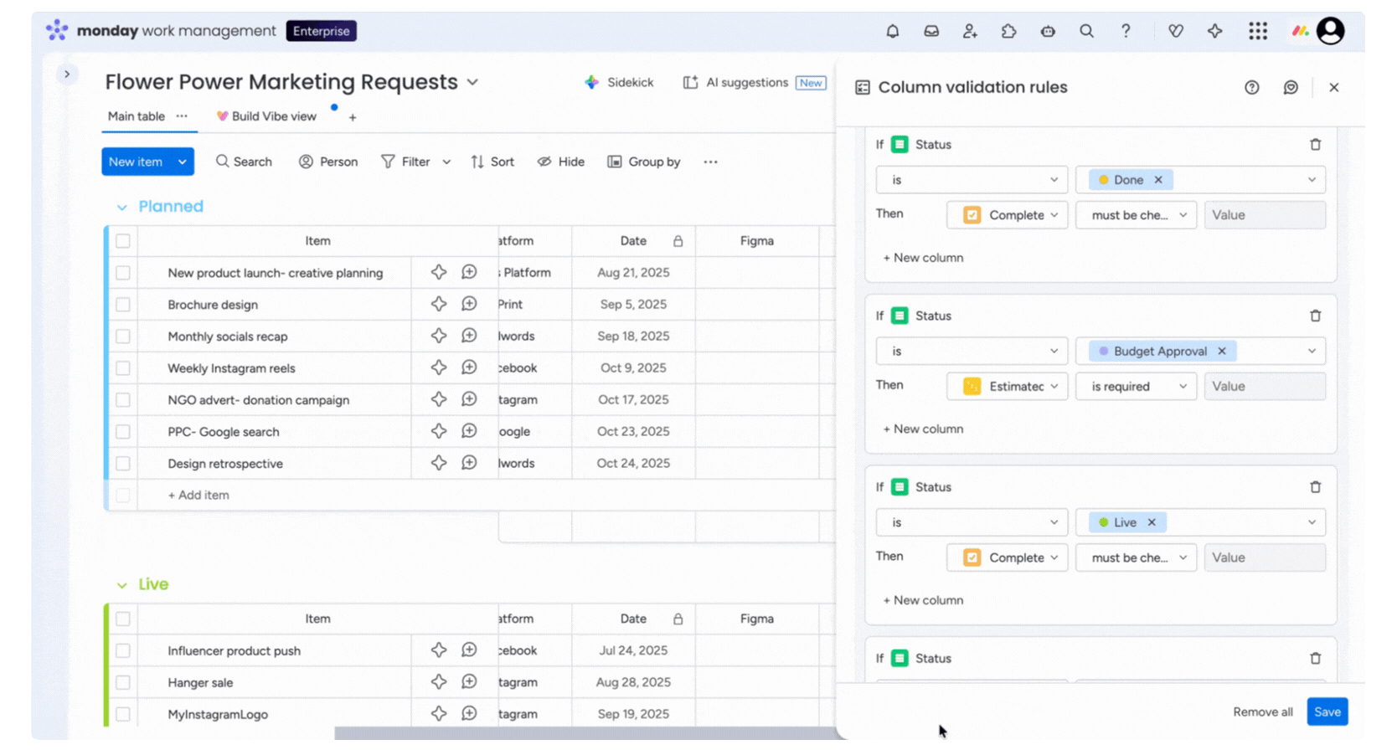Check the Brochure design row checkbox
The width and height of the screenshot is (1397, 750).
tap(123, 305)
